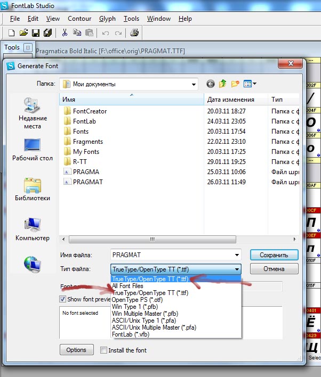Open the Tools menu

point(132,19)
